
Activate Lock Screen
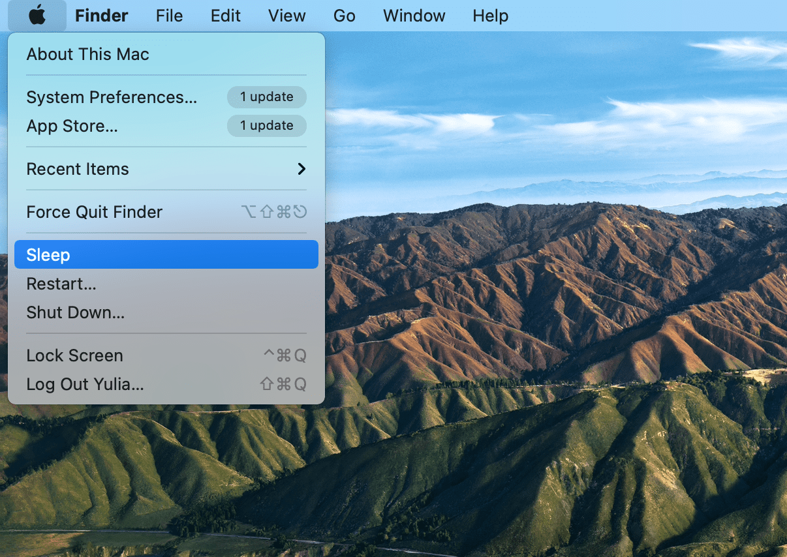(x=74, y=355)
